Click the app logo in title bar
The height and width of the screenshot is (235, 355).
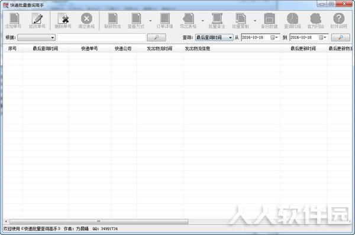(6, 5)
